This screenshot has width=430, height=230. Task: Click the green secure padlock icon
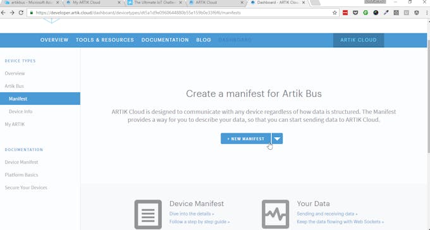coord(32,13)
